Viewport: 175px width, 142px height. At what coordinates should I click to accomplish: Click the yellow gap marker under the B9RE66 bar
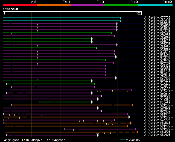coord(38,25)
